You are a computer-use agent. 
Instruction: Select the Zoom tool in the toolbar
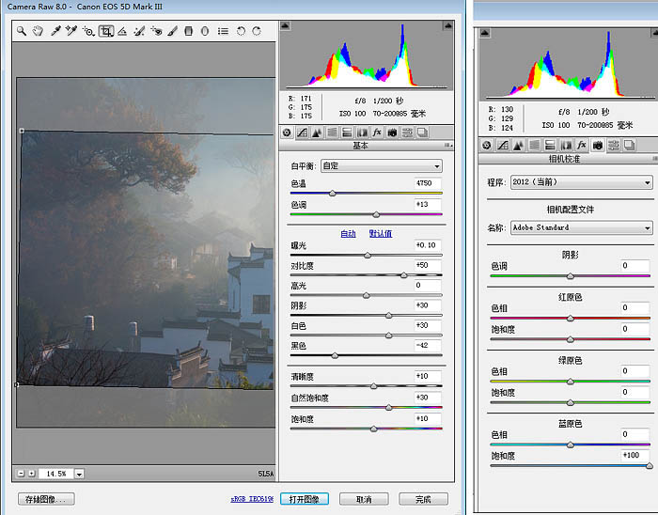coord(22,31)
